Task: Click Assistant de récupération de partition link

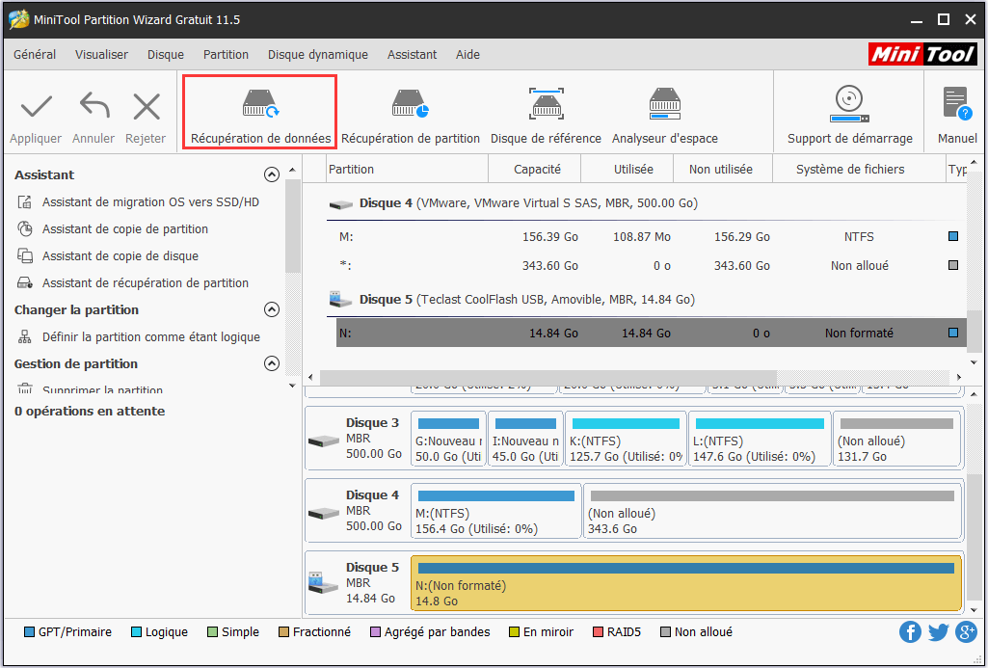Action: coord(146,283)
